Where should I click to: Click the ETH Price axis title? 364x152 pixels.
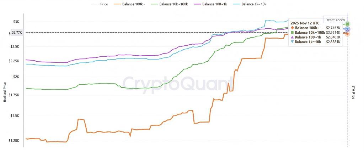coord(353,91)
